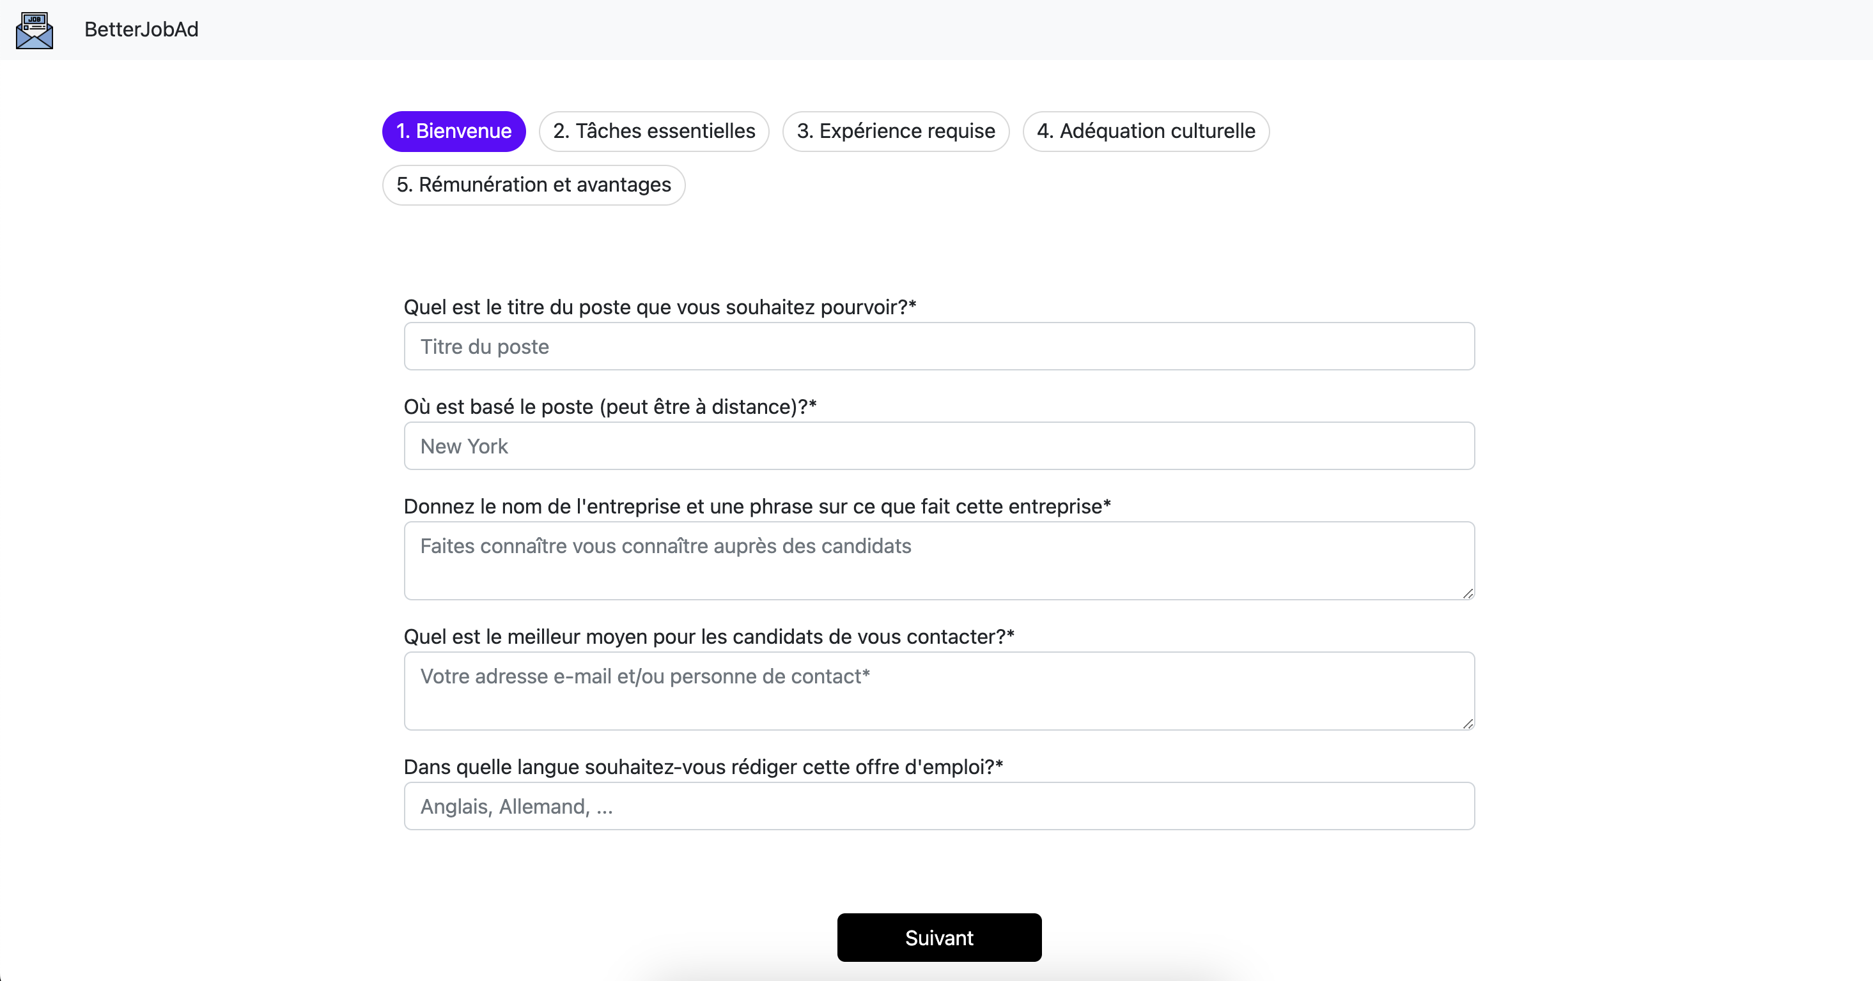Click the 'Suivant' button
This screenshot has width=1873, height=981.
pos(940,938)
